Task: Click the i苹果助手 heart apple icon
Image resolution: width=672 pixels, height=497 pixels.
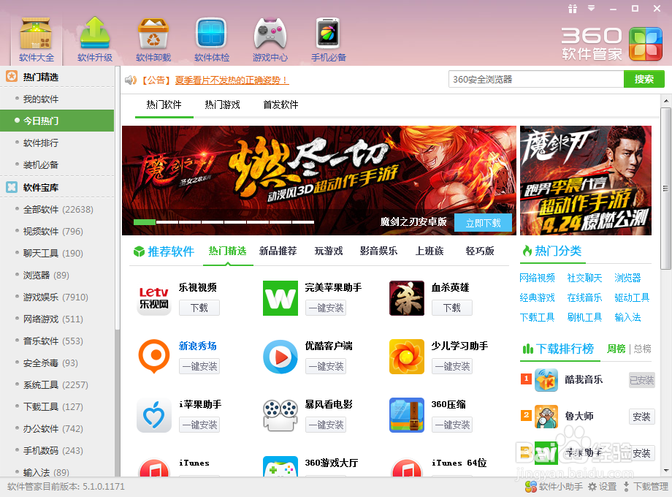Action: [154, 415]
